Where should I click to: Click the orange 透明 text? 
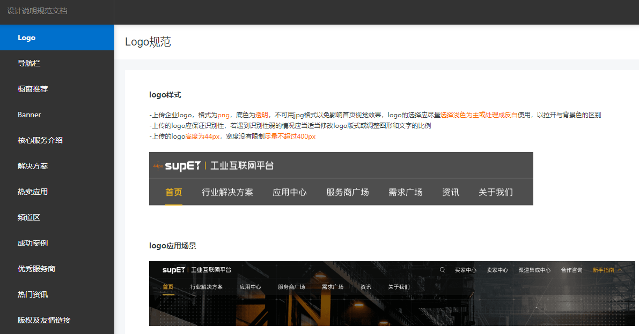pyautogui.click(x=262, y=115)
